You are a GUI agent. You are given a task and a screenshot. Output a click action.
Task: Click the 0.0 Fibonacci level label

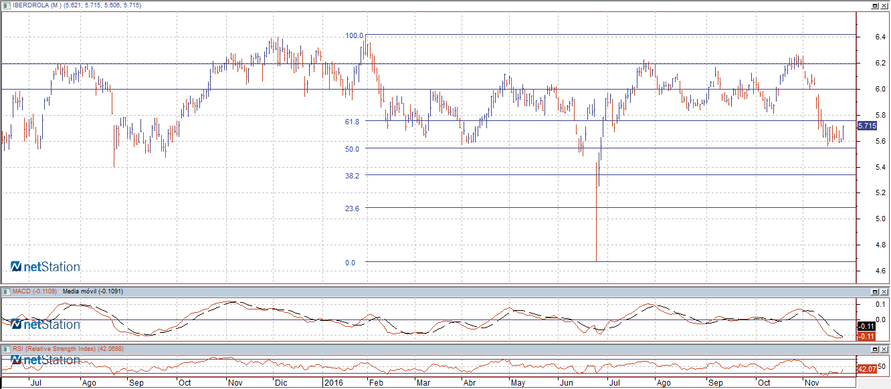pyautogui.click(x=351, y=263)
